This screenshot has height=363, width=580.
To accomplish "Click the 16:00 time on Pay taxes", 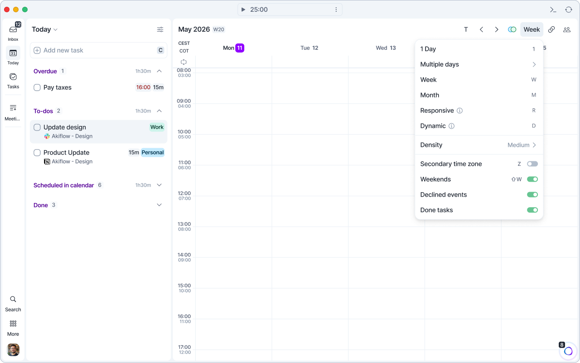I will (143, 87).
